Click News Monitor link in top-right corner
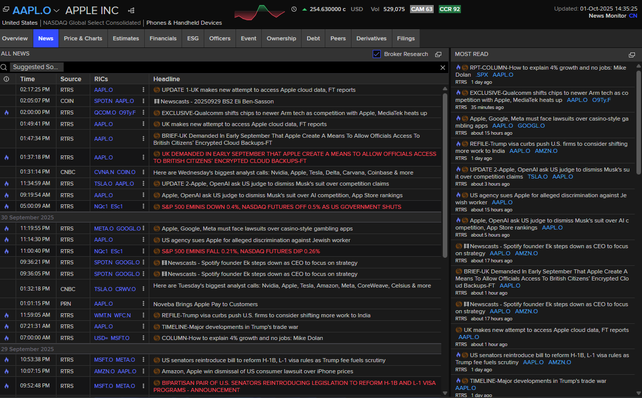 click(607, 16)
